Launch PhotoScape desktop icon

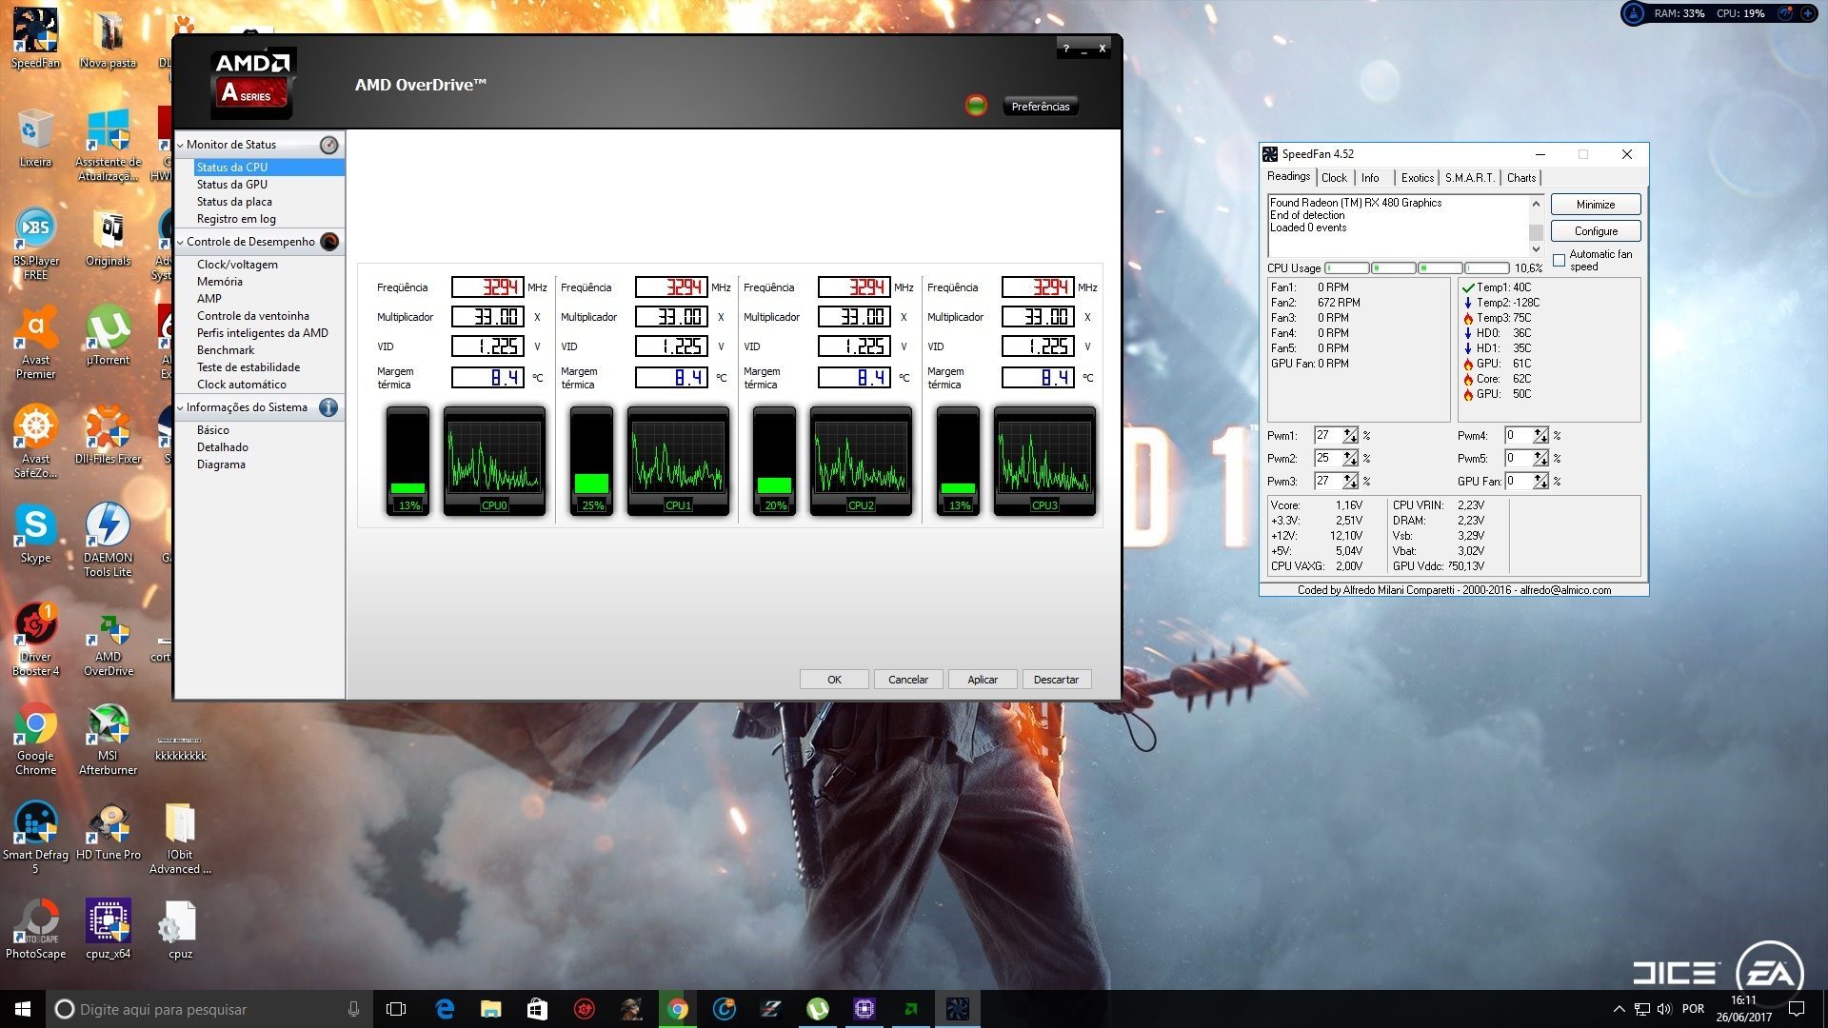click(35, 929)
